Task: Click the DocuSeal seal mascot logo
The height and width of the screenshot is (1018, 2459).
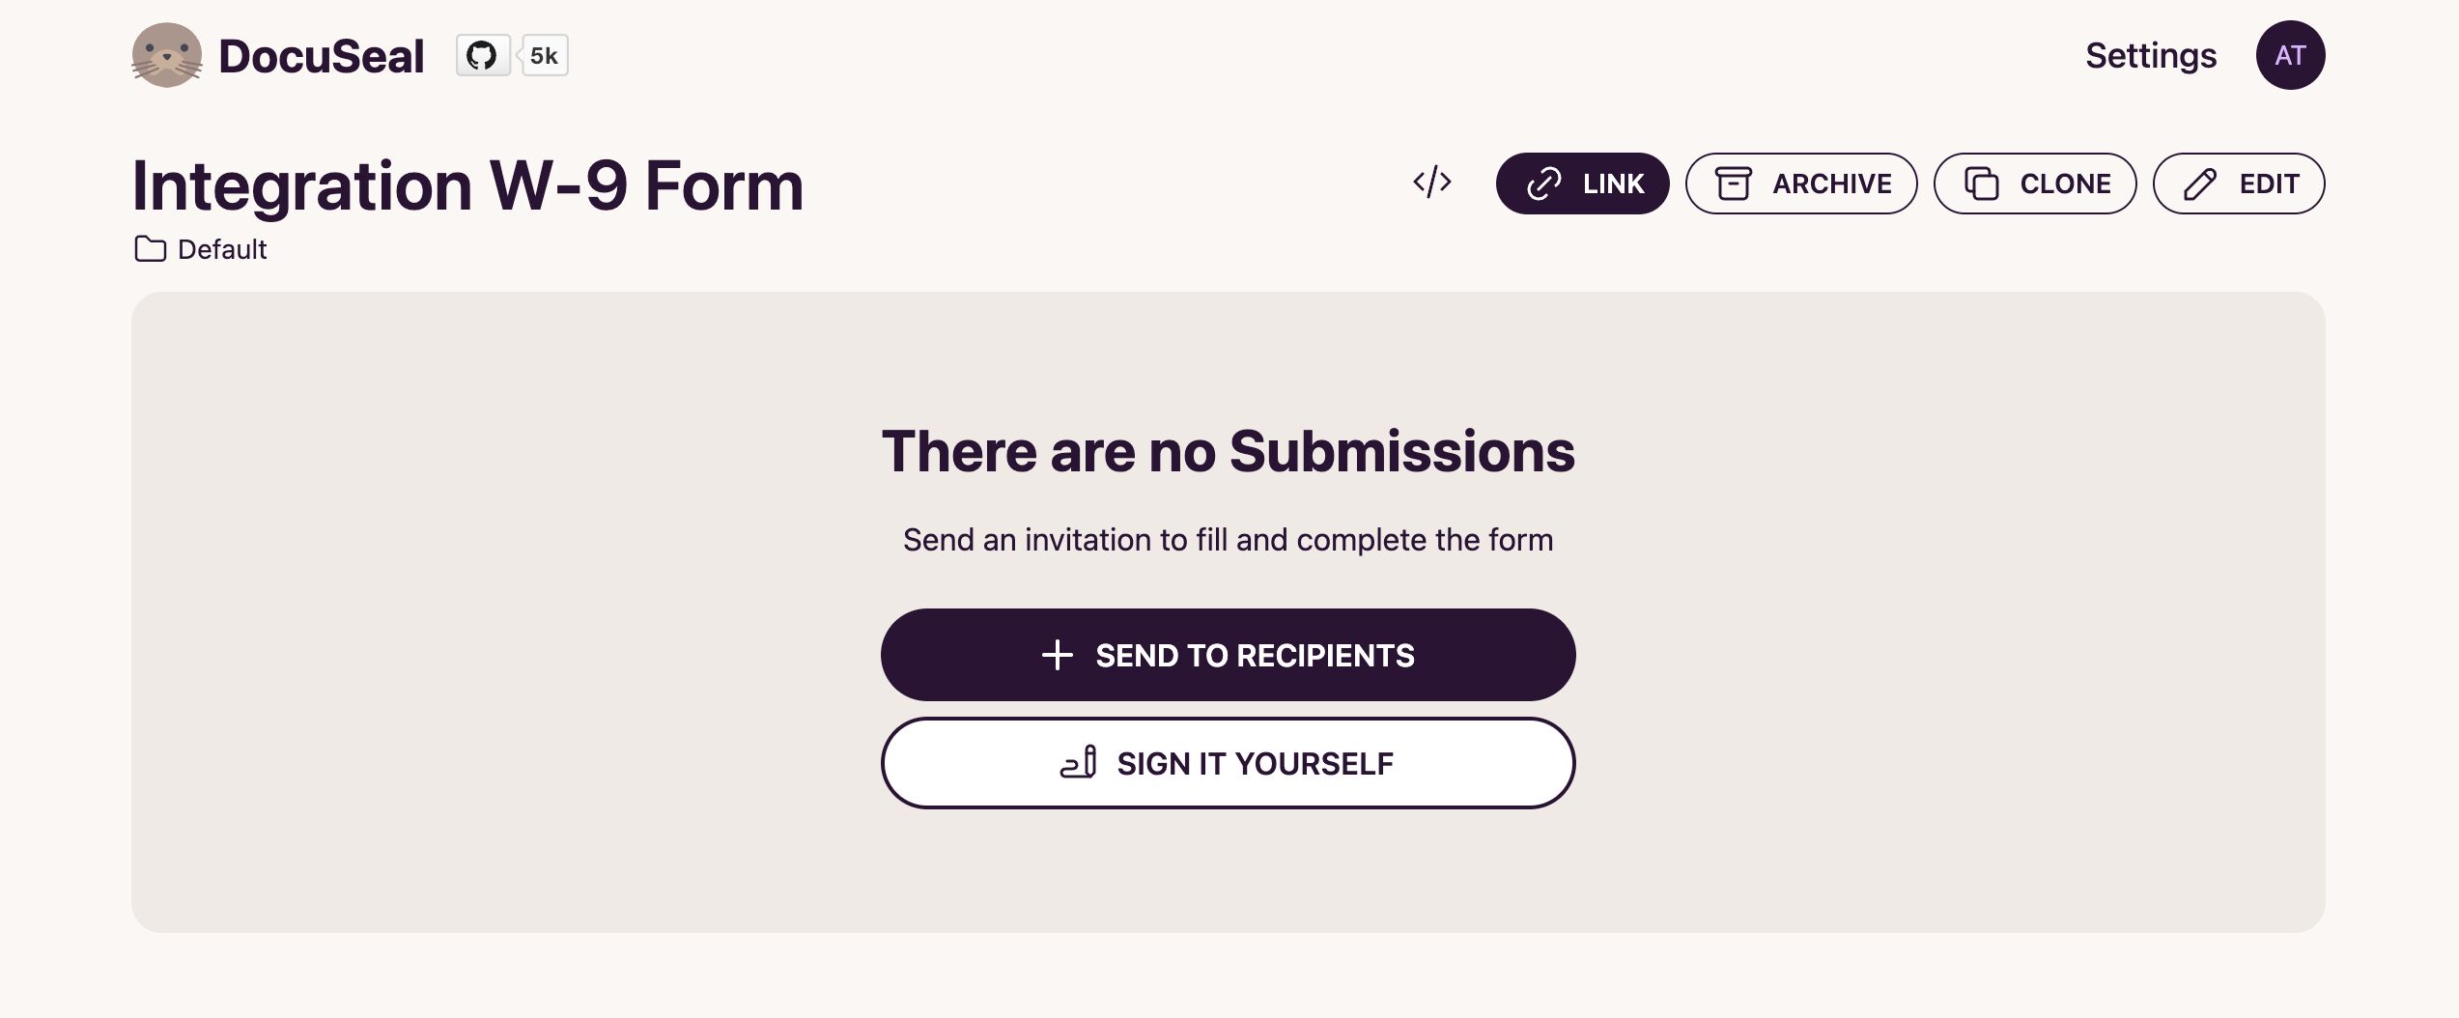Action: coord(167,55)
